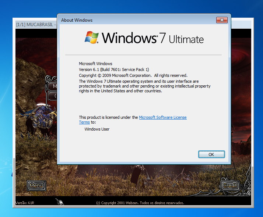
Task: Open the Microsoft Software License Terms link
Action: coord(162,117)
